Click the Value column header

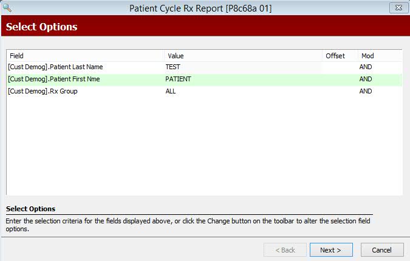click(x=243, y=56)
